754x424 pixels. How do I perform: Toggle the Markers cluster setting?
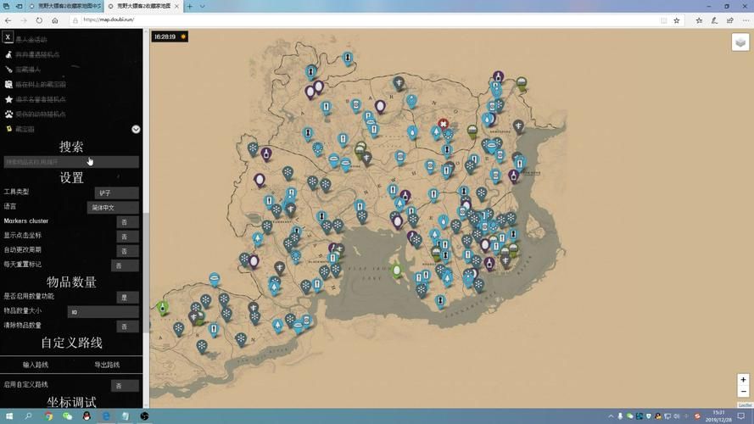tap(128, 221)
